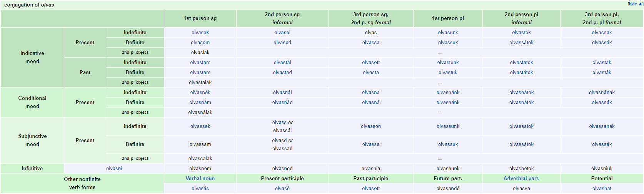The width and height of the screenshot is (644, 194).
Task: Open the infinitive olvasni link
Action: [114, 169]
